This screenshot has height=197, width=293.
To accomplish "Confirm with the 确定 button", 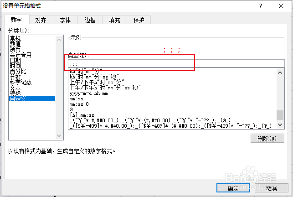I will (233, 188).
